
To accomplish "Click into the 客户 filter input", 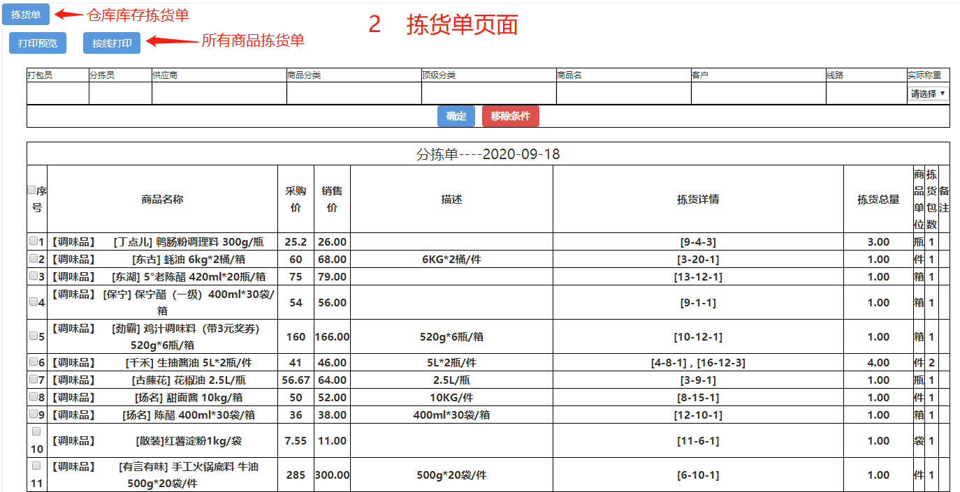I will pyautogui.click(x=758, y=94).
